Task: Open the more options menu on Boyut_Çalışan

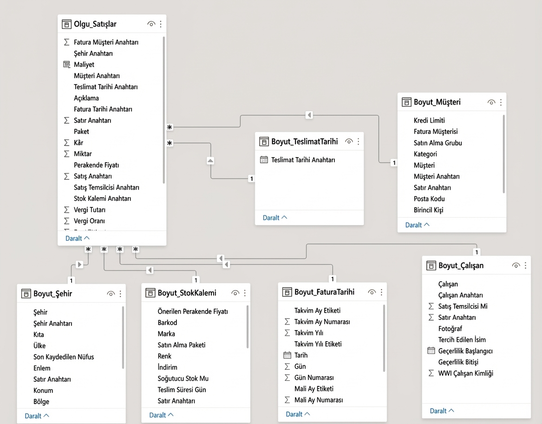Action: pos(526,265)
